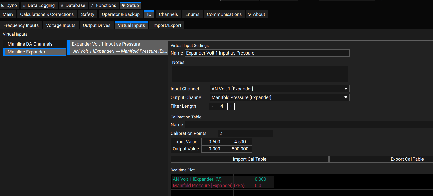Click the Setup gear icon
This screenshot has height=196, width=433.
[x=123, y=5]
